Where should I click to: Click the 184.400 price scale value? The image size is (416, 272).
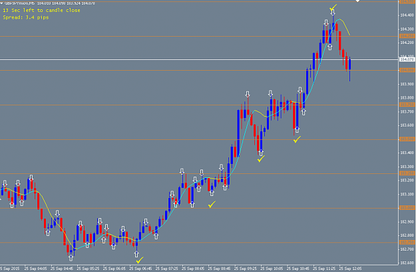tap(407, 15)
